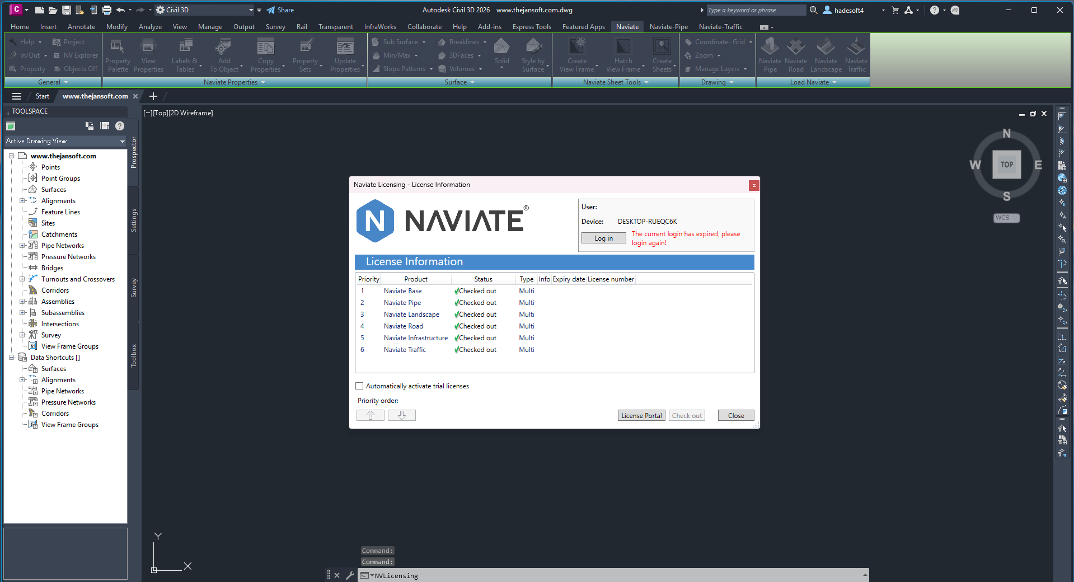Screen dimensions: 1074x582
Task: Click the search magnifier icon in title bar
Action: click(x=814, y=10)
